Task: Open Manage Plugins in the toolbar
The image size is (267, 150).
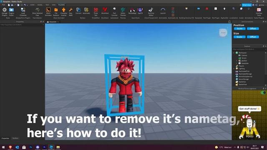Action: point(5,12)
